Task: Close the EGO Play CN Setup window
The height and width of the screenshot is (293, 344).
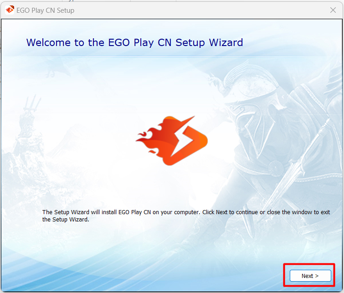Action: 333,10
